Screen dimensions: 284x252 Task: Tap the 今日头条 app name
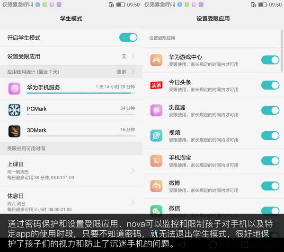pos(180,82)
